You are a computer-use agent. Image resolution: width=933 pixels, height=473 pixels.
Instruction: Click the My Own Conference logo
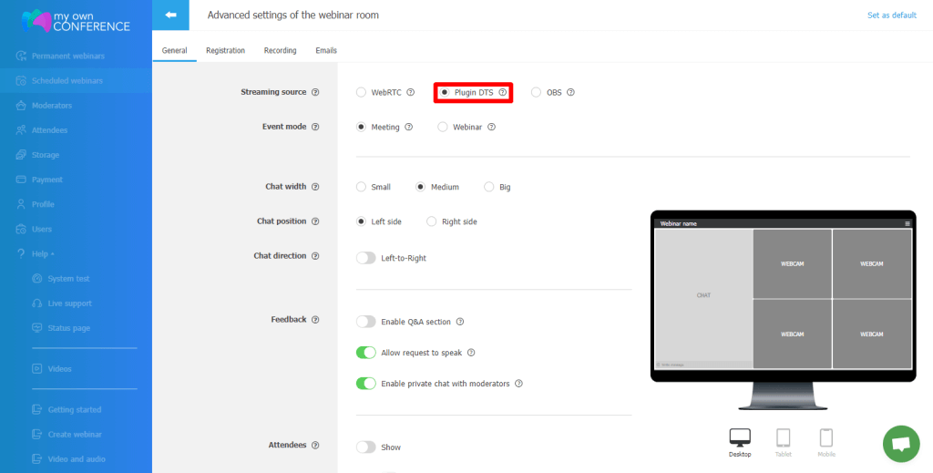[x=76, y=21]
